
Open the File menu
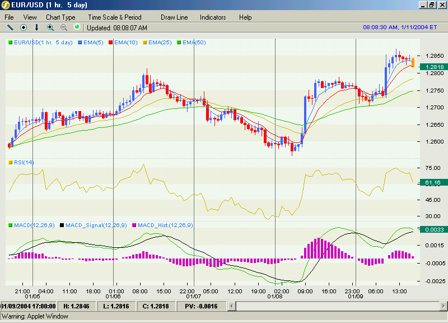tap(9, 17)
